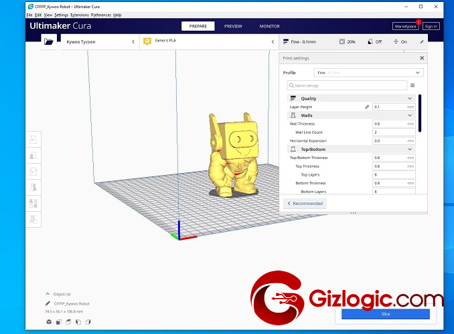Click the Support Off indicator

pos(374,41)
